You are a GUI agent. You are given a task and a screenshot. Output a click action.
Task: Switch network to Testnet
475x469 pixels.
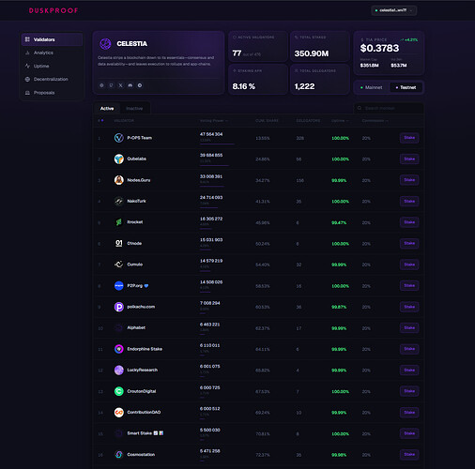pos(406,87)
